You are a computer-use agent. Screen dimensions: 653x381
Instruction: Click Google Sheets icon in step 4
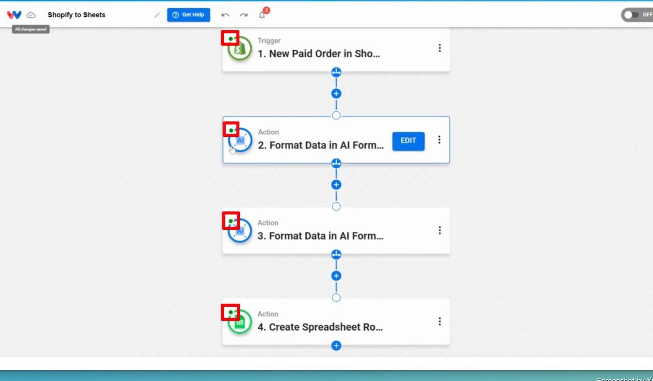[239, 322]
